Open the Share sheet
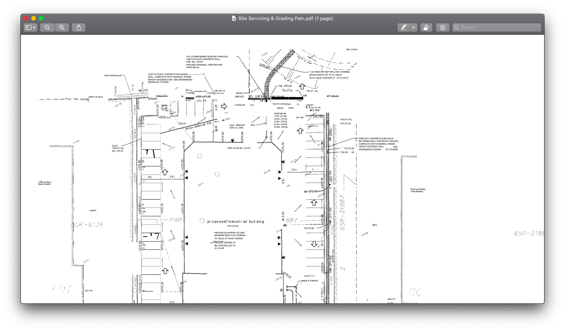Screen dimensions: 565x331 point(78,27)
